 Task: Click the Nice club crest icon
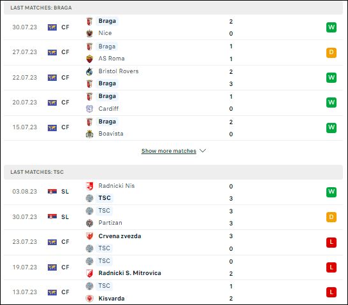point(89,33)
